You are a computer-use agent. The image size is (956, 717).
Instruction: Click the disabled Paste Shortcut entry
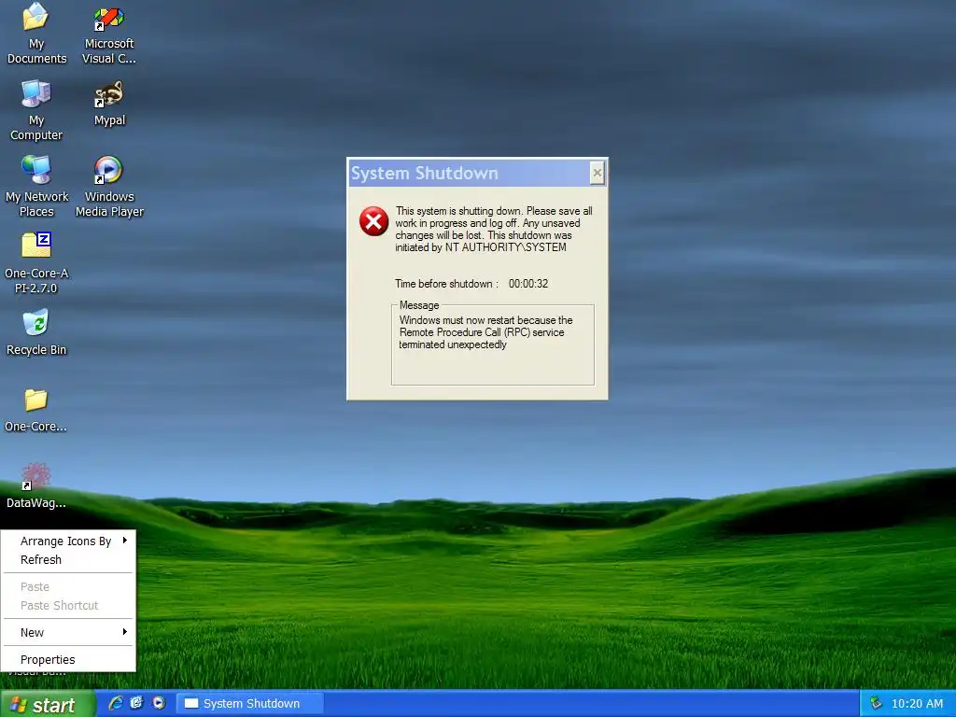click(x=68, y=605)
